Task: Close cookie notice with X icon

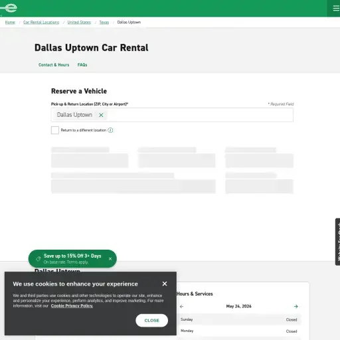Action: tap(165, 284)
